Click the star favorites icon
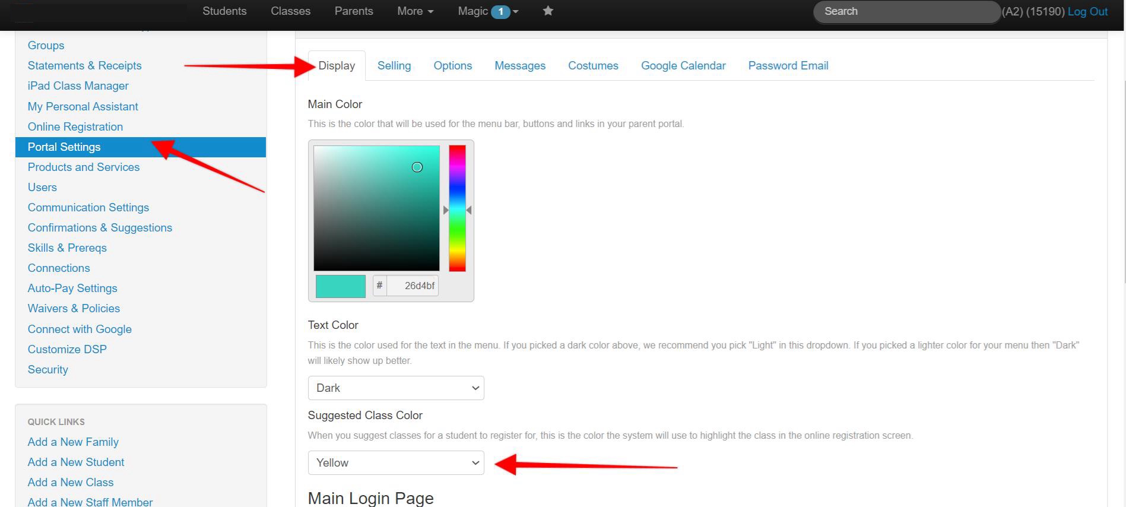The image size is (1126, 507). pyautogui.click(x=548, y=11)
